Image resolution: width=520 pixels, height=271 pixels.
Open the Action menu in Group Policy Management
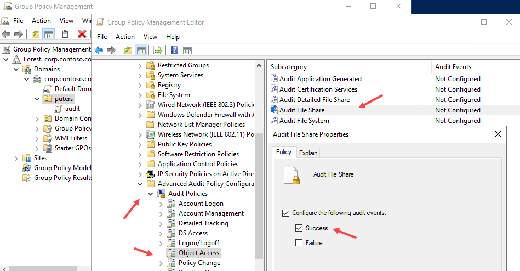coord(41,21)
